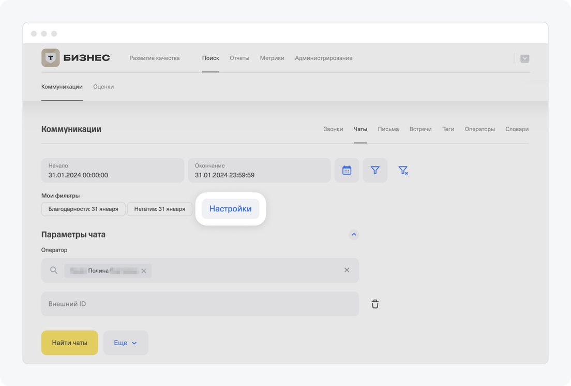Image resolution: width=571 pixels, height=386 pixels.
Task: Open the Словари tab
Action: coord(517,129)
